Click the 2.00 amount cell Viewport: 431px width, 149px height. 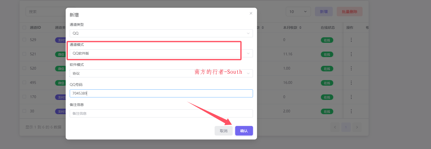point(287,111)
